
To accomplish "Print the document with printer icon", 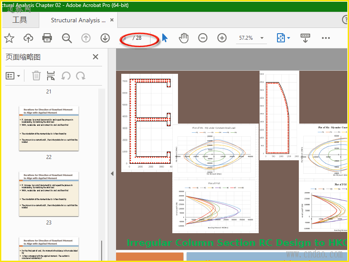I will [48, 38].
